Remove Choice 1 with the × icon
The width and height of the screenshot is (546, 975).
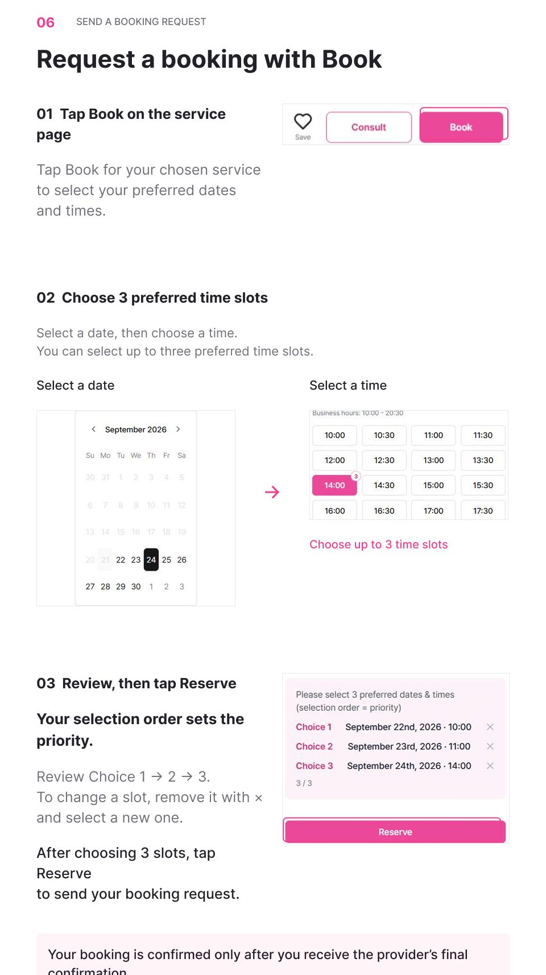pos(490,727)
